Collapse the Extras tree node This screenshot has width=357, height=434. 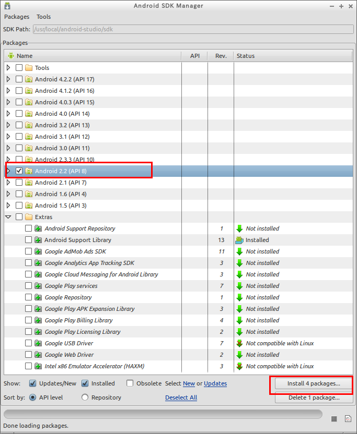(8, 218)
